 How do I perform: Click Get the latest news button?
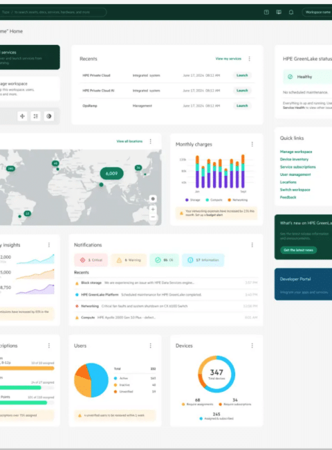[x=299, y=250]
